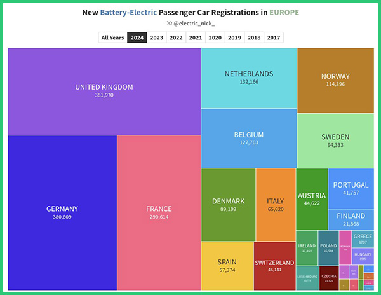Open the @electric_nick_ handle link
Image resolution: width=381 pixels, height=295 pixels.
point(194,23)
